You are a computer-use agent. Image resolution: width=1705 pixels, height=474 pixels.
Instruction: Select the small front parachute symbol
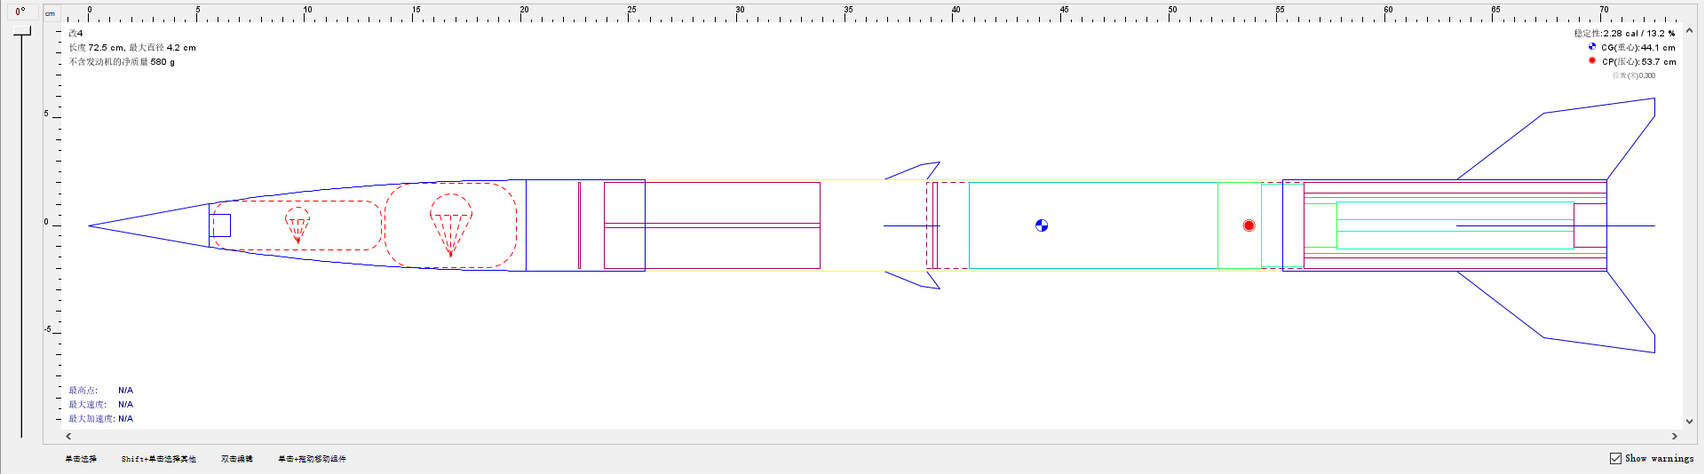tap(297, 225)
